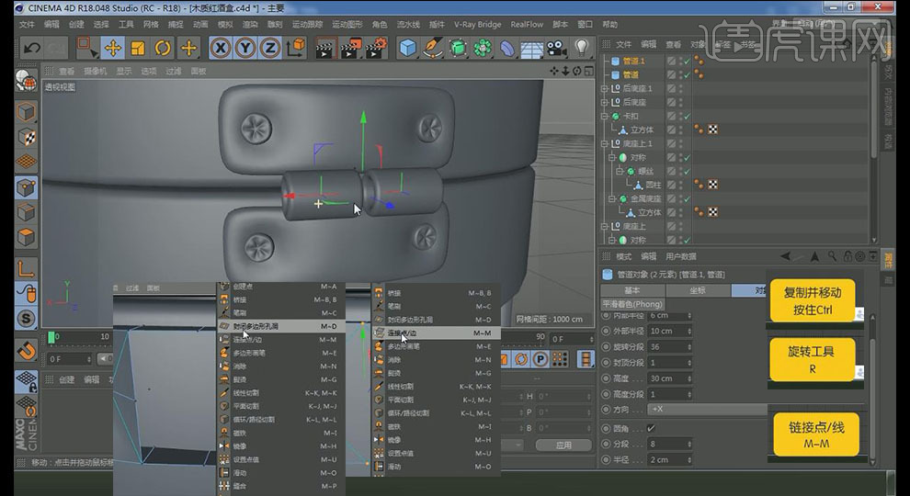
Task: Toggle enable checkmark for 卡扣
Action: click(688, 116)
